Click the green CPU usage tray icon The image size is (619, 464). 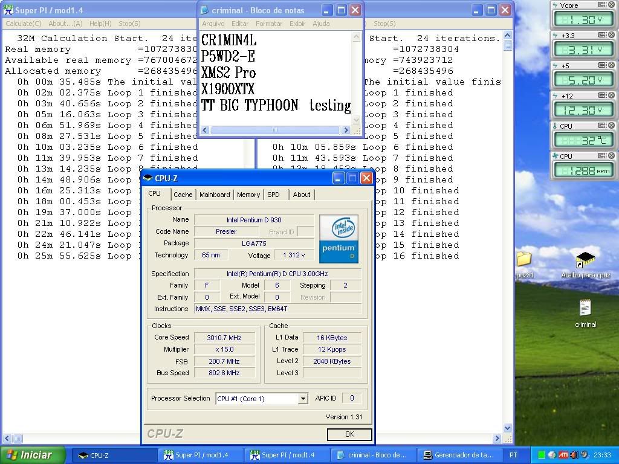point(542,455)
